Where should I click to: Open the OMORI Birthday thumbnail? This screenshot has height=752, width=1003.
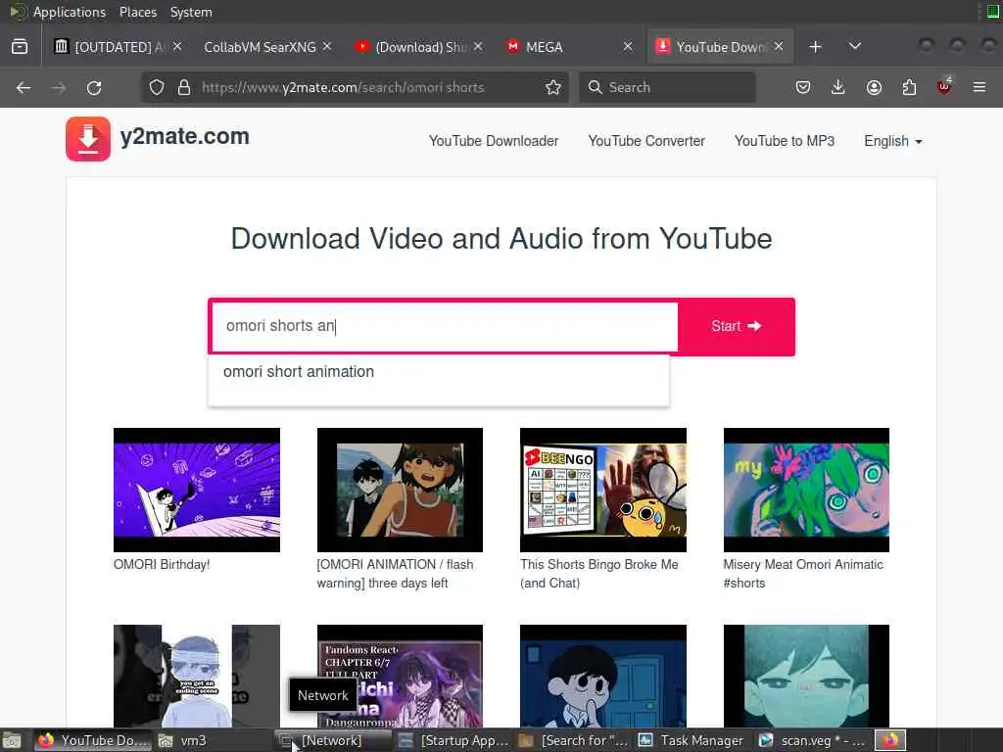[x=196, y=490]
